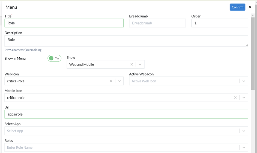Click the Url field containing apps/role
Viewport: 257px width, 153px height.
(x=126, y=114)
